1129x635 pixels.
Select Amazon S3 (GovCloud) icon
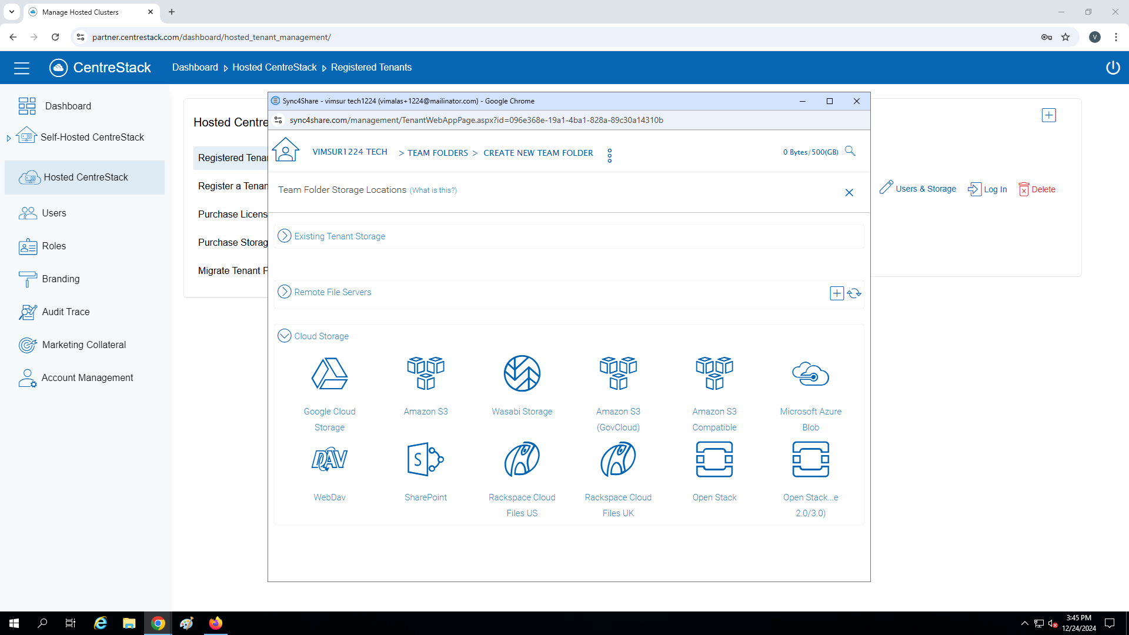point(618,374)
